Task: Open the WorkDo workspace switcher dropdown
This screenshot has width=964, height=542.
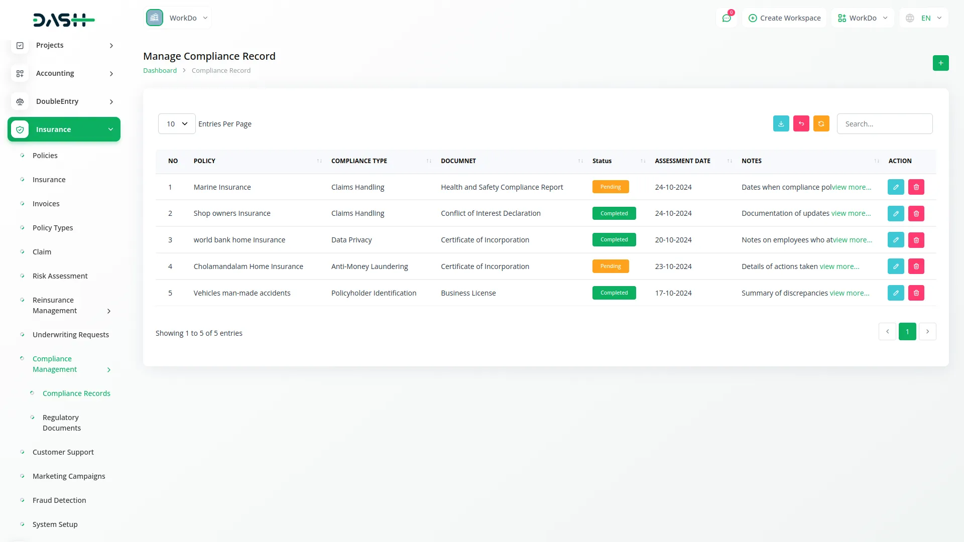Action: tap(178, 18)
